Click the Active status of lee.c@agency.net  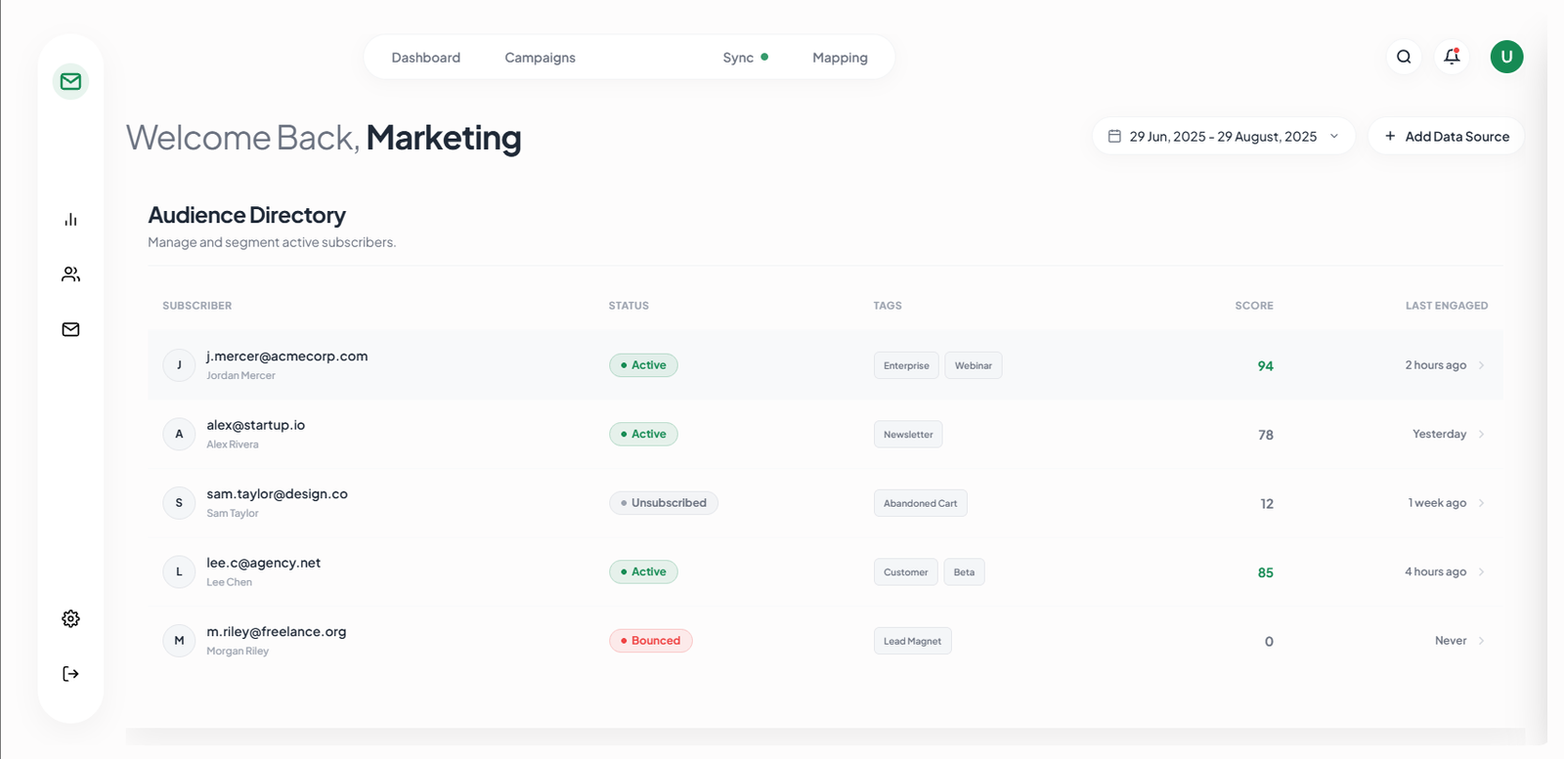(643, 571)
